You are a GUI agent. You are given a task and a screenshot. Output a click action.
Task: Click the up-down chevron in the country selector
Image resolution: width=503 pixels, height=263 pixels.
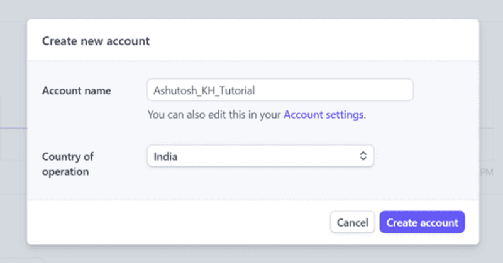[x=363, y=156]
